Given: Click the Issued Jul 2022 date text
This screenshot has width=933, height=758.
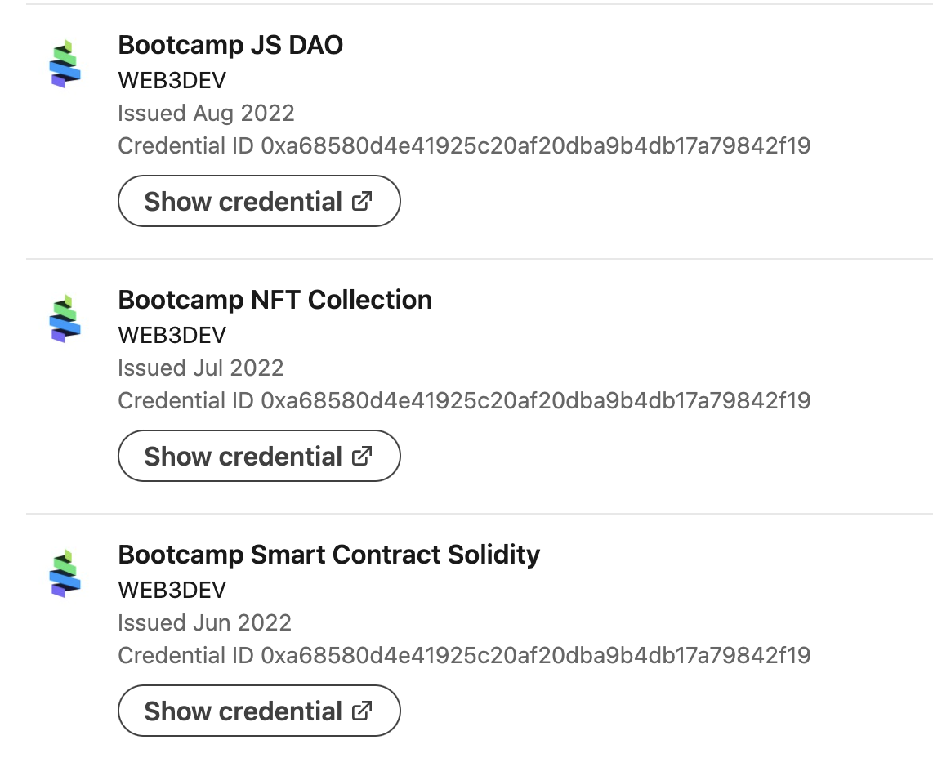Looking at the screenshot, I should 200,368.
